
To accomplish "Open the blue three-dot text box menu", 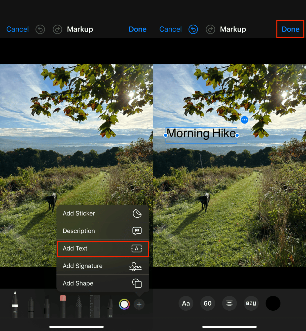I will tap(244, 120).
